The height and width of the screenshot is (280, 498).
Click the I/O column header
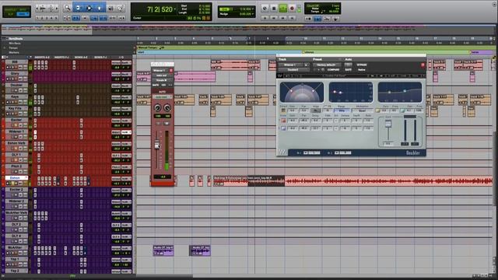[121, 57]
